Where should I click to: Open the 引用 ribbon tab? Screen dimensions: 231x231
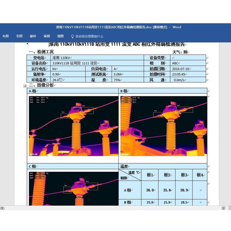pos(19,36)
